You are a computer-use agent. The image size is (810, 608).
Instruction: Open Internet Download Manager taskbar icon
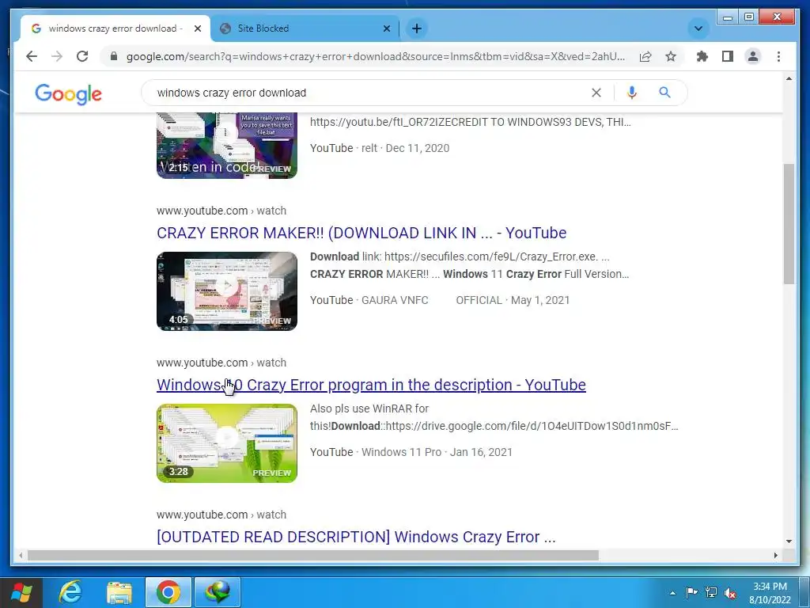[218, 592]
